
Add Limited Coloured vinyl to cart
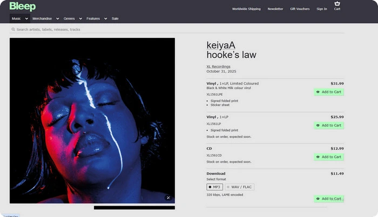328,92
